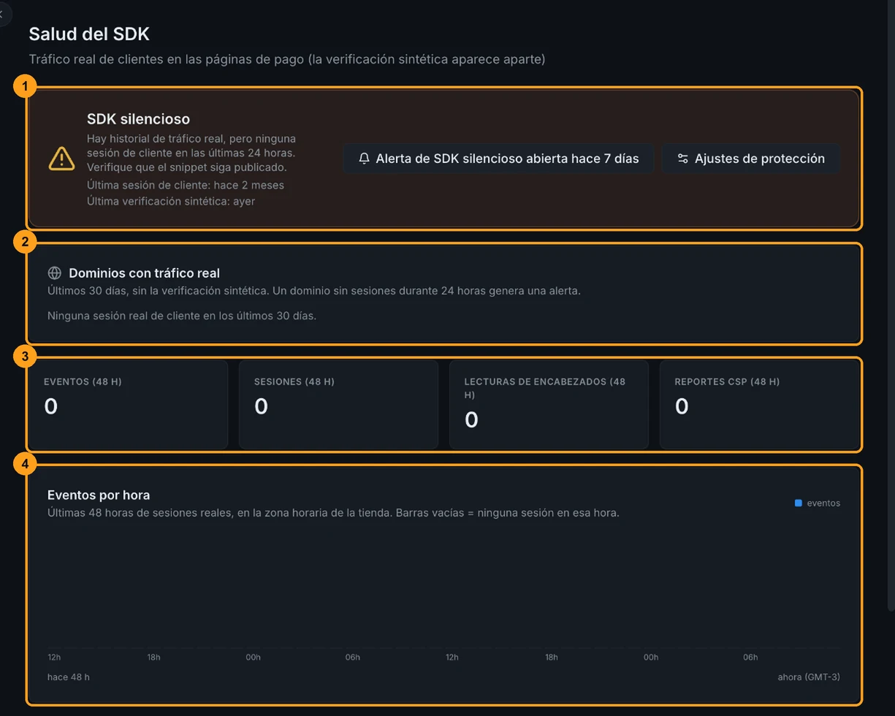Select the EVENTOS (48 H) stat card
895x716 pixels.
[127, 404]
